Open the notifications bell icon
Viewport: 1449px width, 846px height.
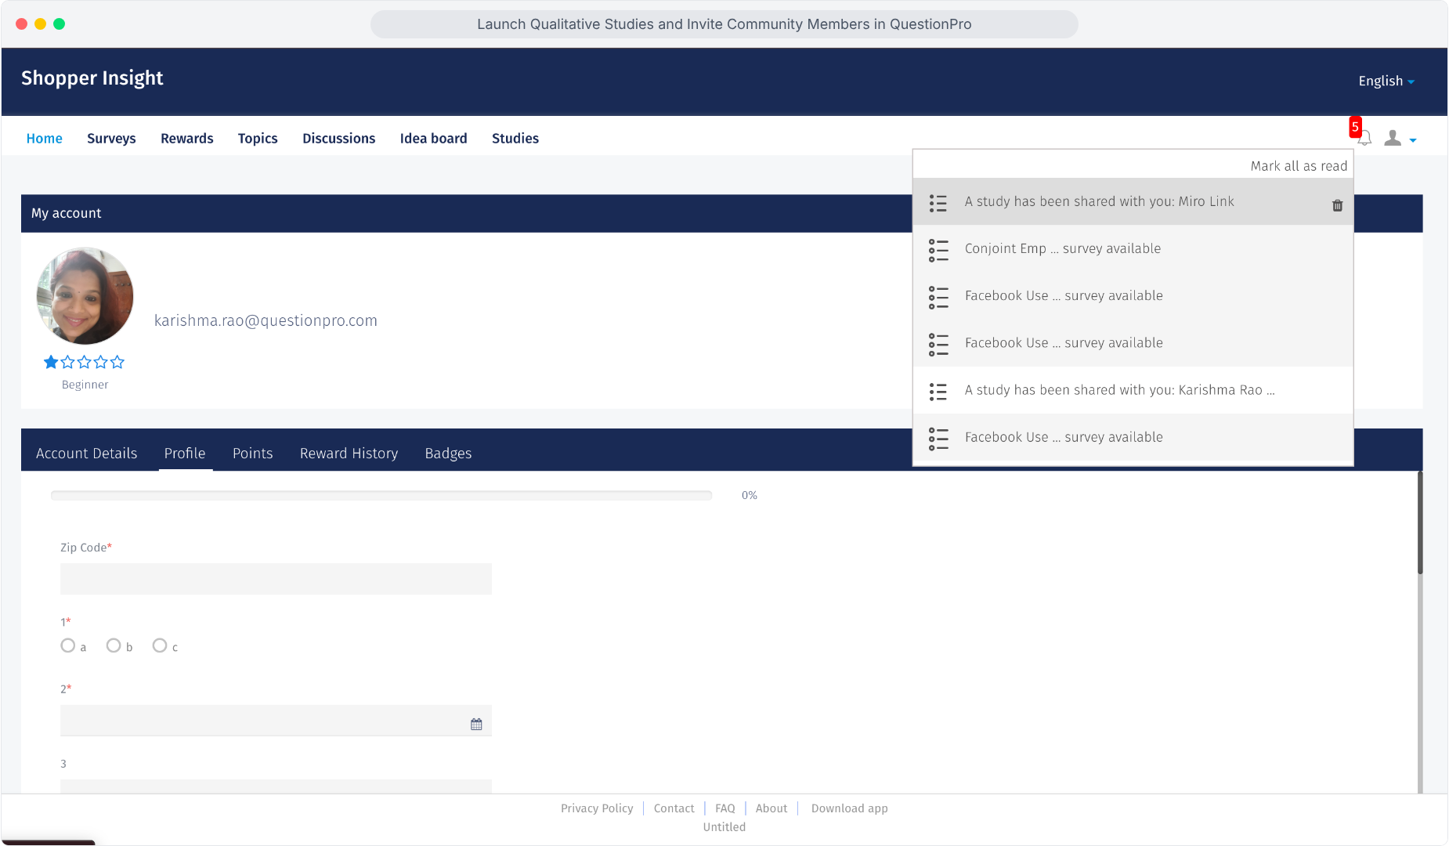pos(1364,139)
